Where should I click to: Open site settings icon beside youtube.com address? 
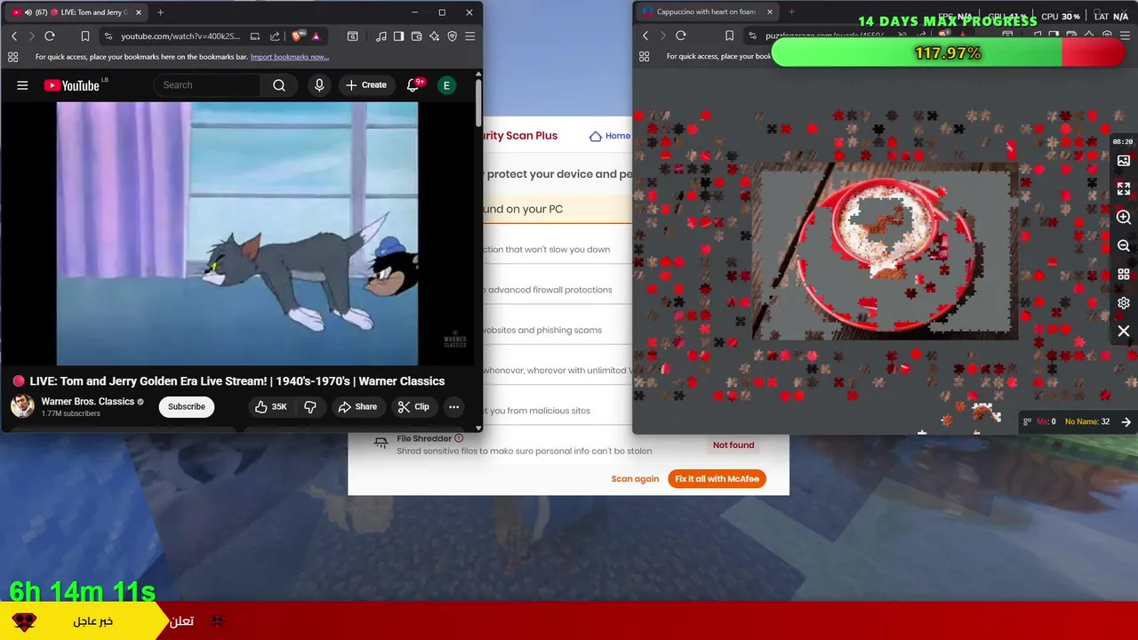pos(108,36)
